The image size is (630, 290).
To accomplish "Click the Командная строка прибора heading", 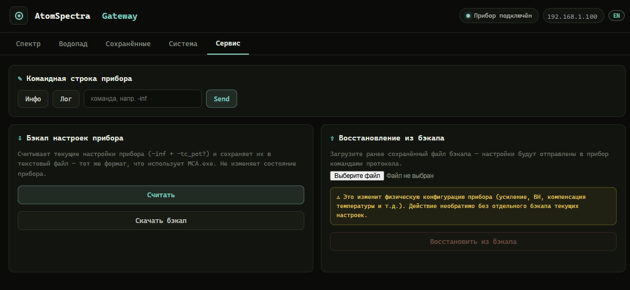I will [x=79, y=79].
